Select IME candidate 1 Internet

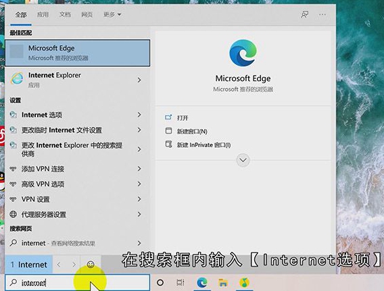pyautogui.click(x=28, y=265)
